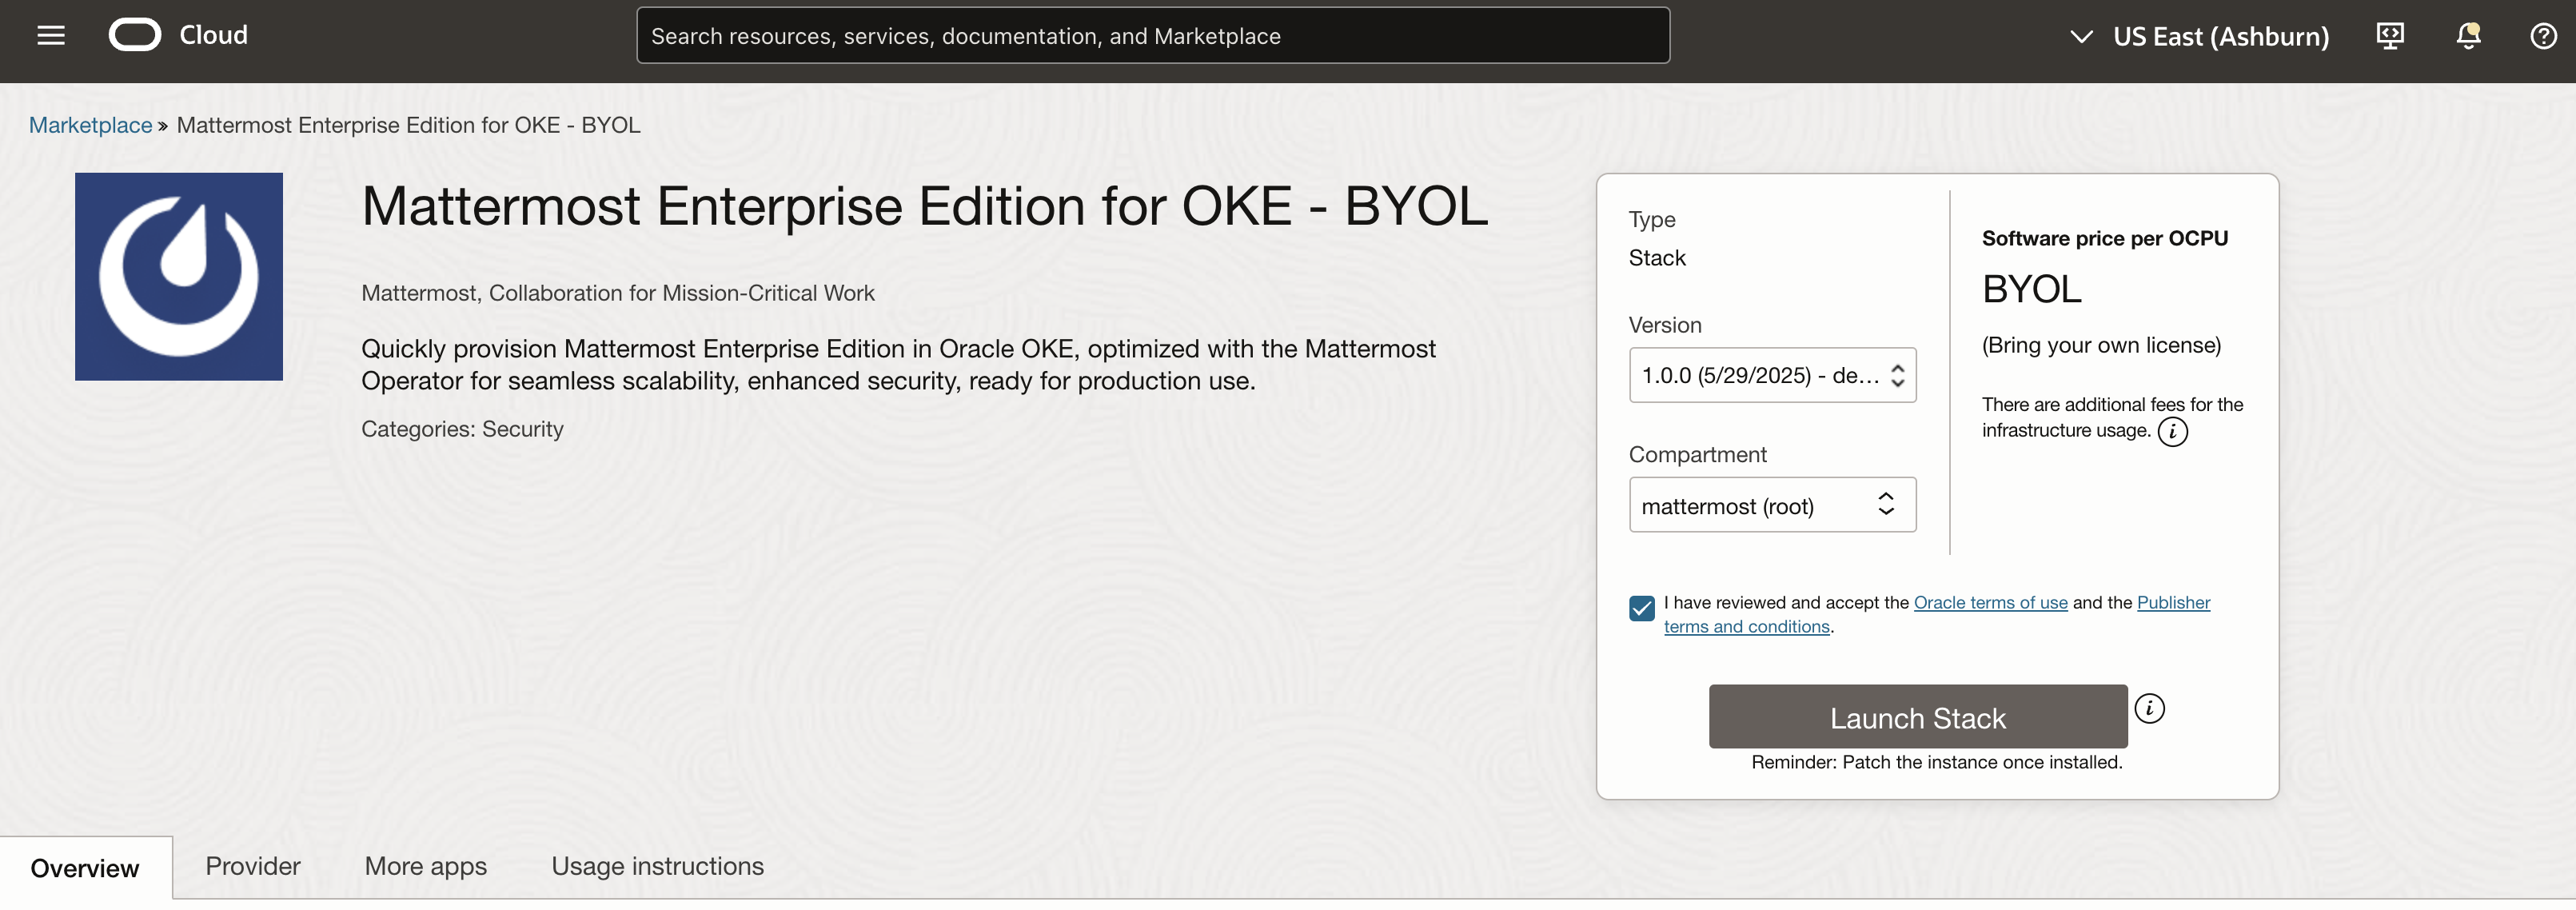Uncheck the Oracle terms acceptance checkbox
This screenshot has height=910, width=2576.
tap(1641, 607)
